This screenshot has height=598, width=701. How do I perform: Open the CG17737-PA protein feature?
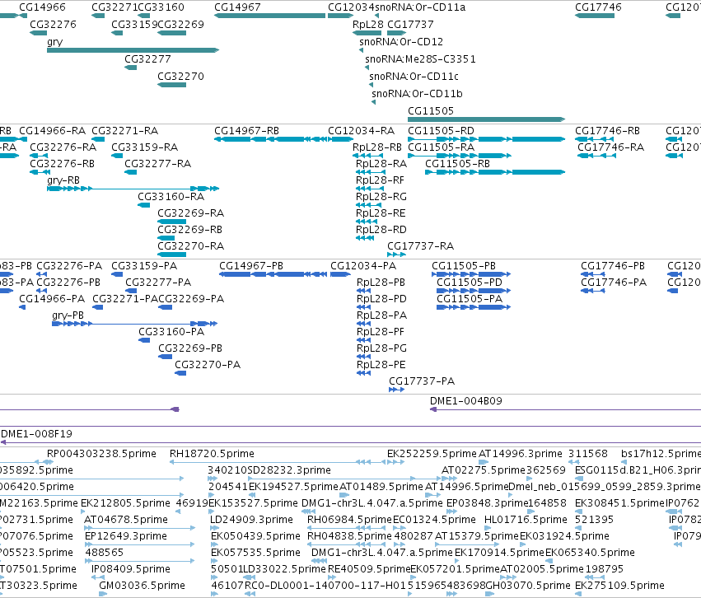(396, 390)
